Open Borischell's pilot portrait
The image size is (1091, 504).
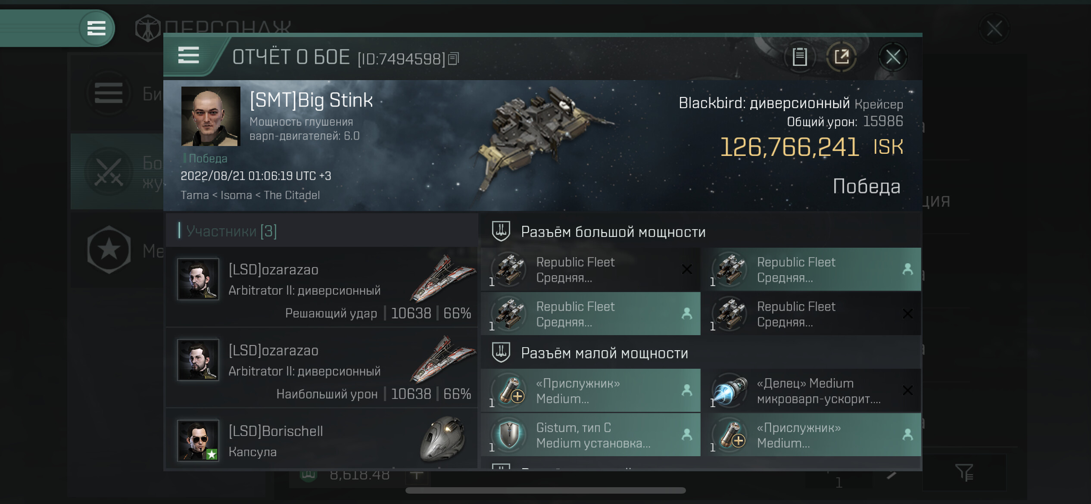pos(198,440)
